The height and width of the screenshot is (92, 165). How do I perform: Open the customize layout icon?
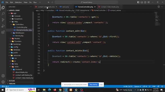148,2
